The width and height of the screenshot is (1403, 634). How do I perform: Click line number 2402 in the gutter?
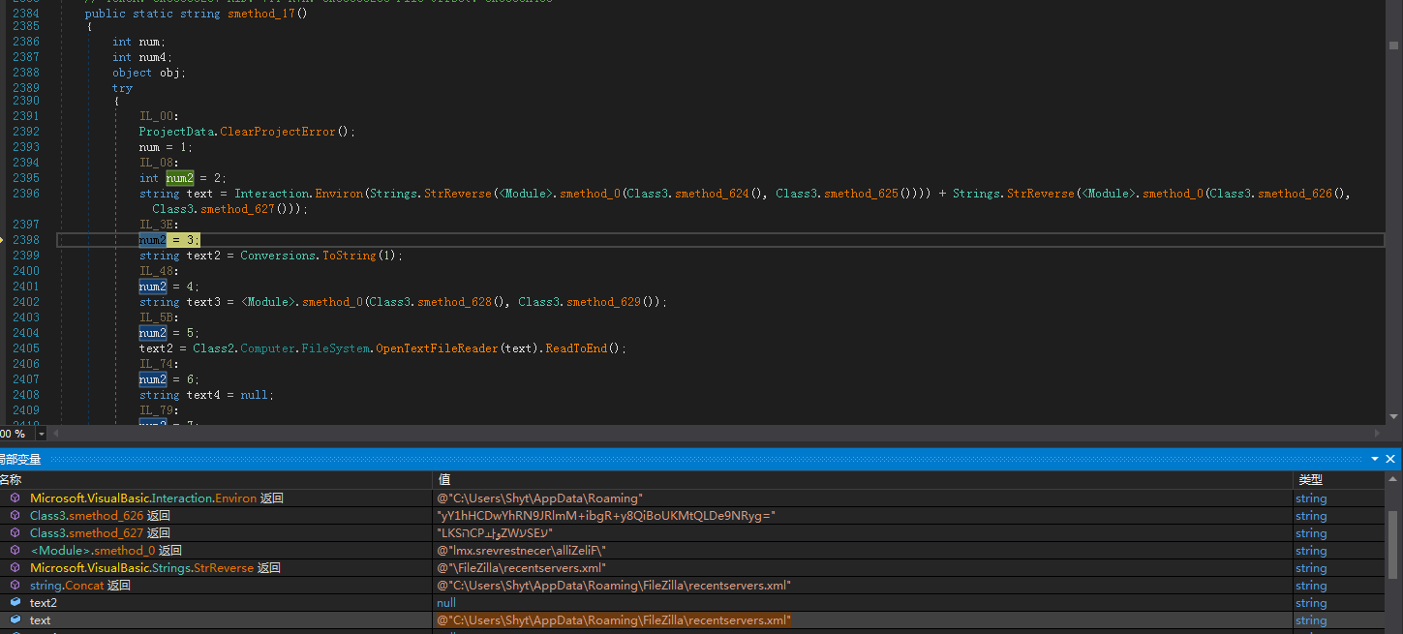(26, 302)
